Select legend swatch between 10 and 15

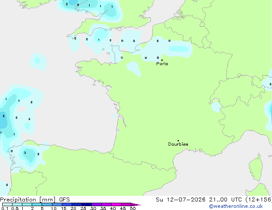pyautogui.click(x=57, y=204)
